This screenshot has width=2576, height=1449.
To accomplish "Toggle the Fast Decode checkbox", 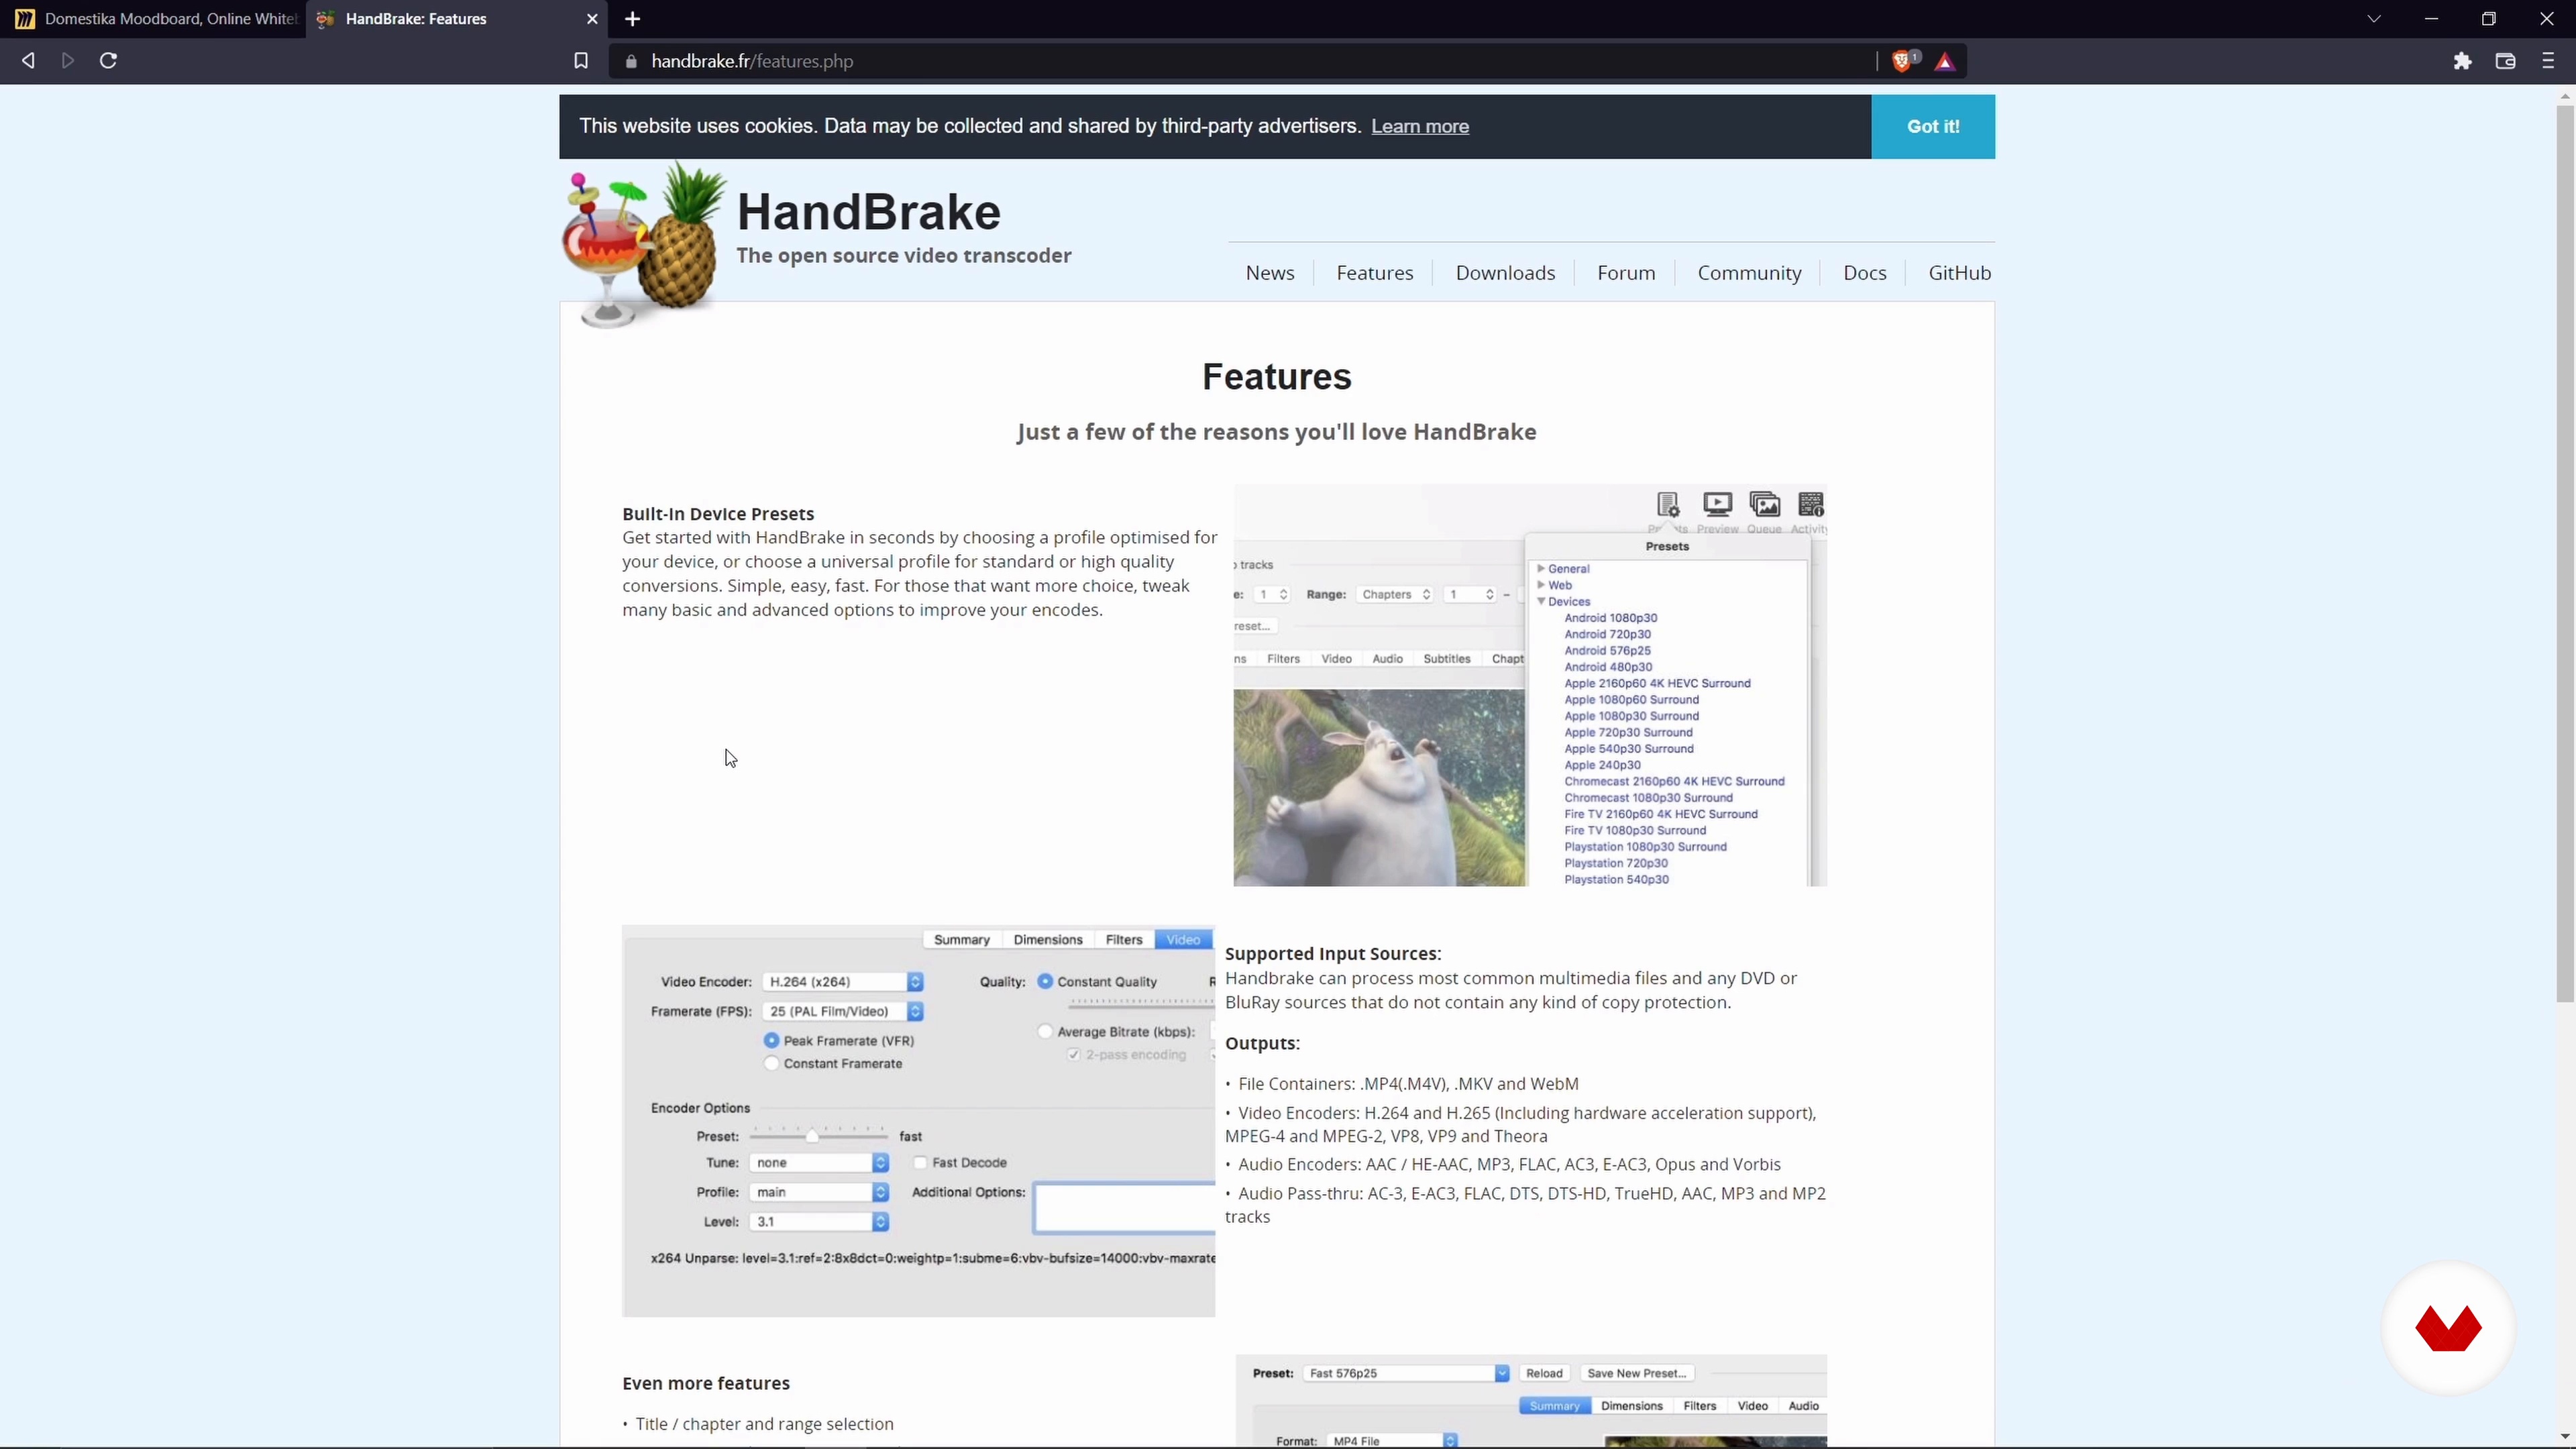I will click(920, 1163).
